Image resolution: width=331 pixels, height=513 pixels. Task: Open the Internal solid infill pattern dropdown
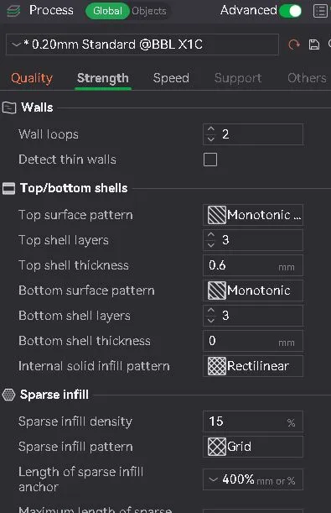(253, 366)
